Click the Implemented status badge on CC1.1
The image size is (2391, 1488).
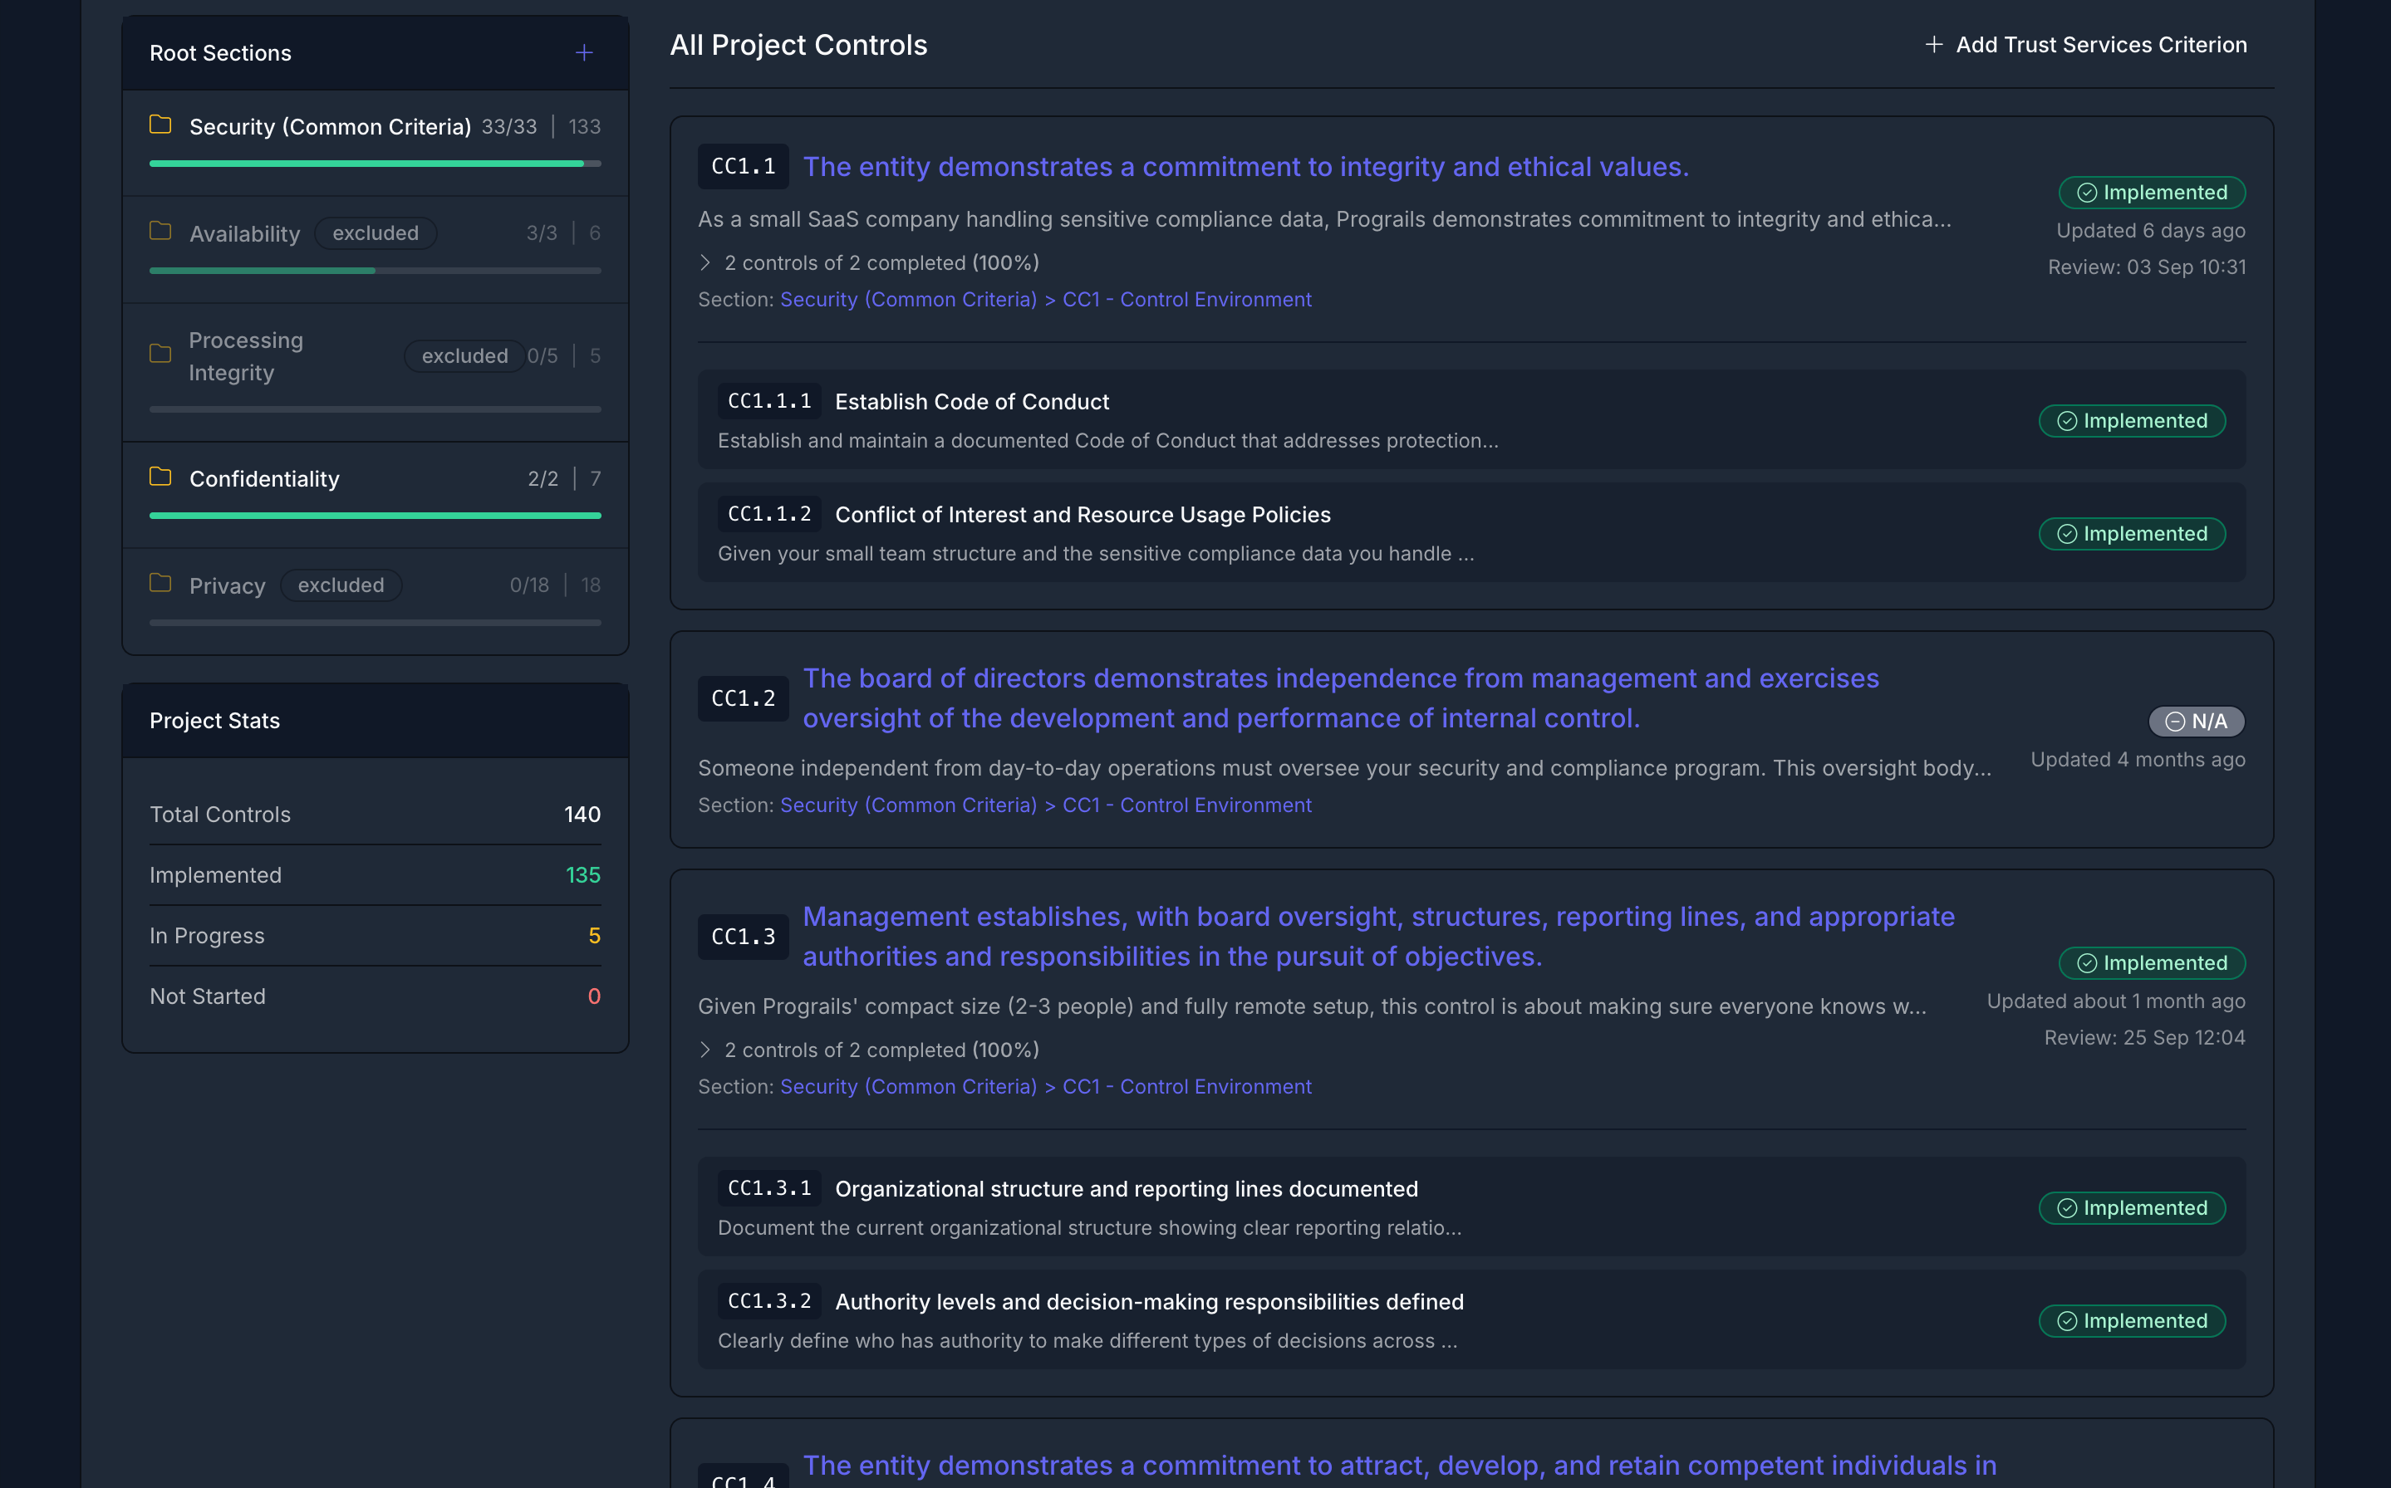2152,192
